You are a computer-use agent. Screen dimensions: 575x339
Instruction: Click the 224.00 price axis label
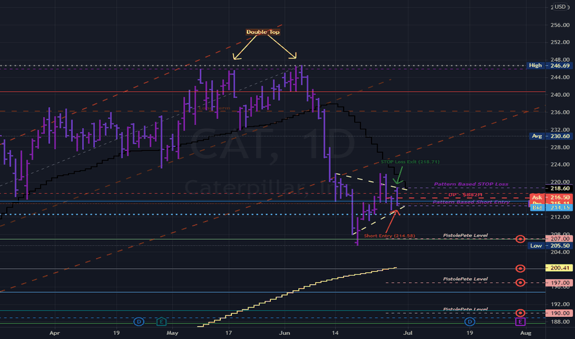click(560, 165)
